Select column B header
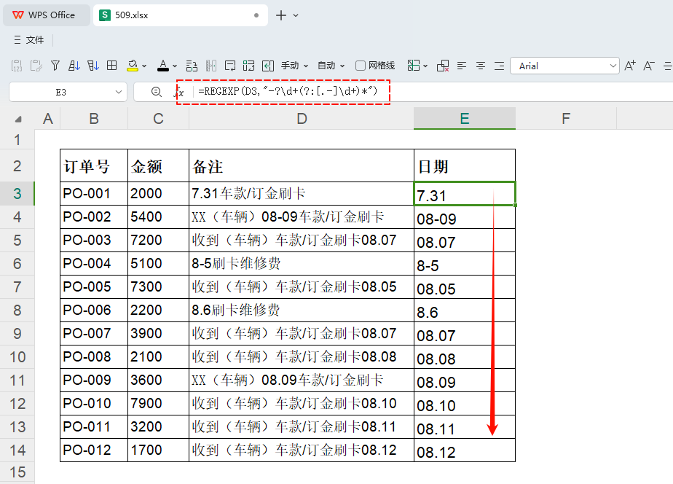This screenshot has height=484, width=673. pos(94,119)
